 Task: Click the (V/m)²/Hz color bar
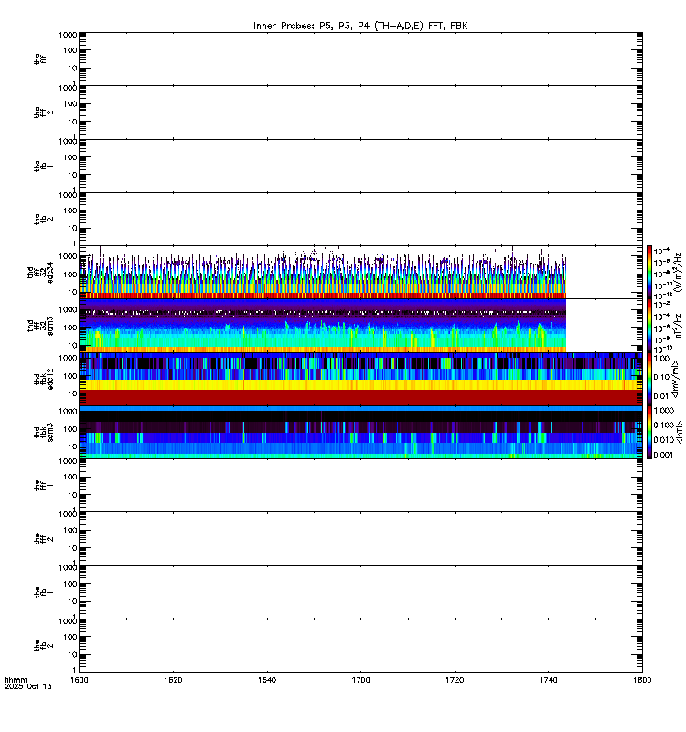tap(649, 272)
